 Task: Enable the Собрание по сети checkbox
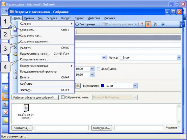click(x=63, y=97)
